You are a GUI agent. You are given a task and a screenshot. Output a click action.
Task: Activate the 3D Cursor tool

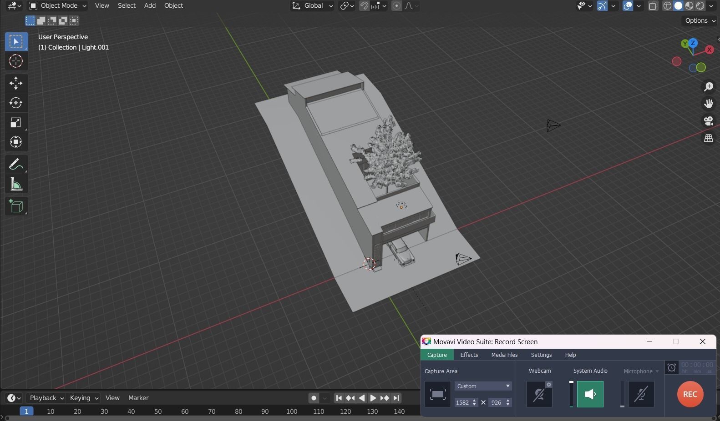[x=16, y=61]
